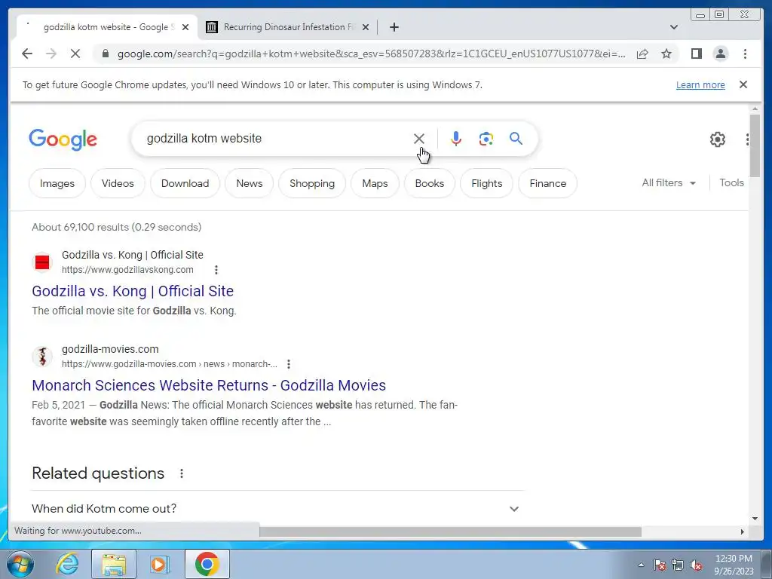This screenshot has width=772, height=579.
Task: Filter results by Shopping
Action: (312, 183)
